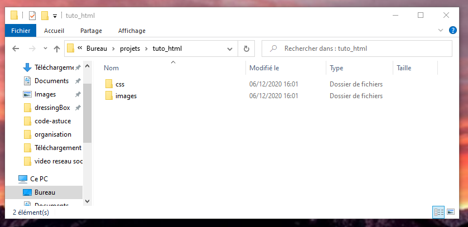Expand chevron after projets in path
This screenshot has width=468, height=227.
point(147,49)
